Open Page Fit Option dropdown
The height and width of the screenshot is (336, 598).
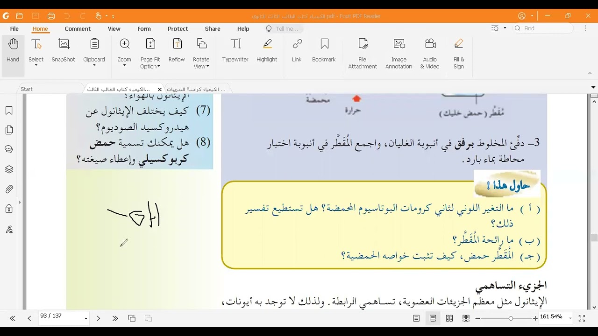(150, 63)
